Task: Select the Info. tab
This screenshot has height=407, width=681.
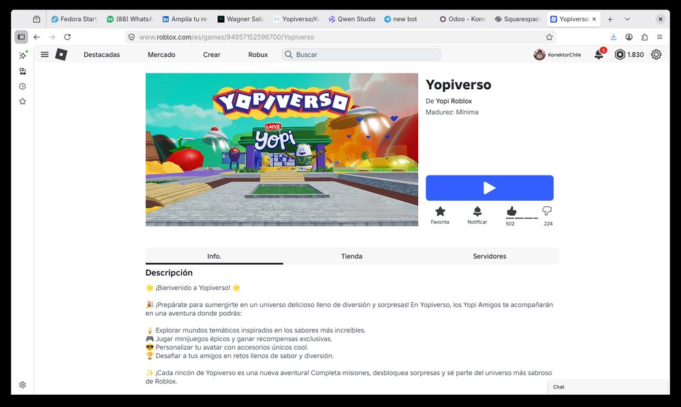Action: coord(214,256)
